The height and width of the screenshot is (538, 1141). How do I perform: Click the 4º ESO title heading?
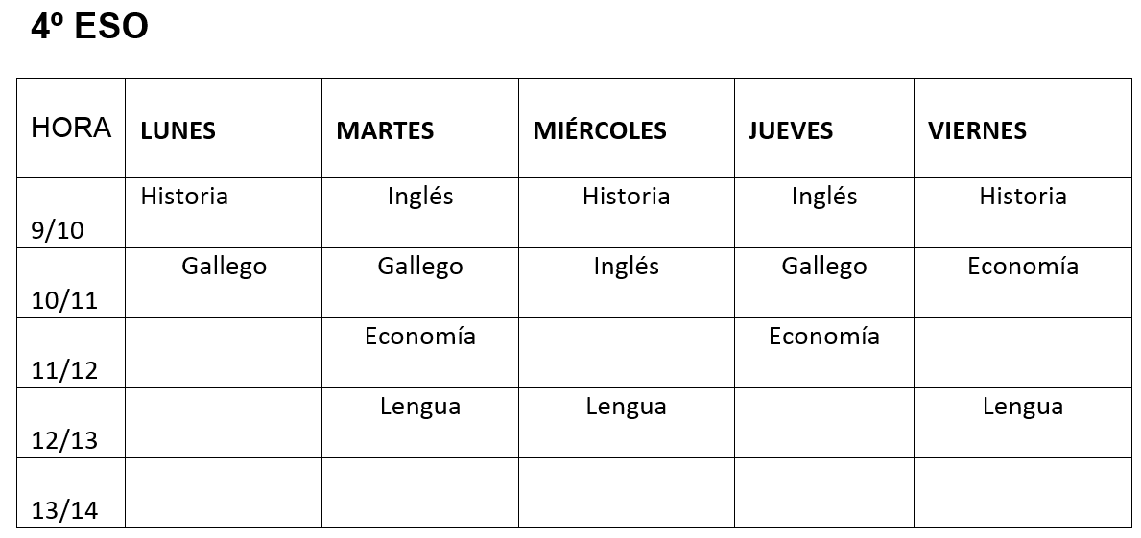pyautogui.click(x=89, y=28)
